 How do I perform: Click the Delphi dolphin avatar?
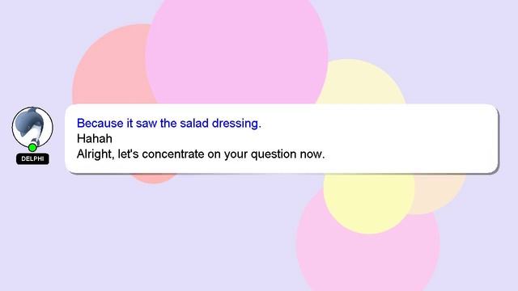pyautogui.click(x=32, y=127)
